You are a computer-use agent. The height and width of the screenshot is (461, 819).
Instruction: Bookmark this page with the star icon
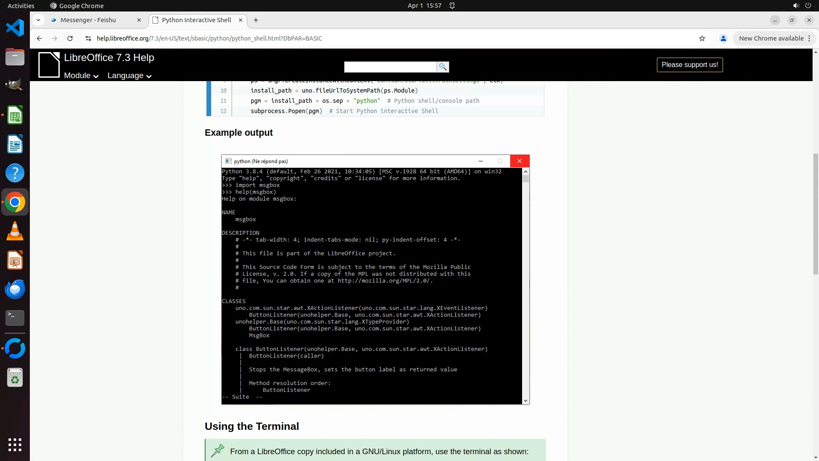coord(702,38)
